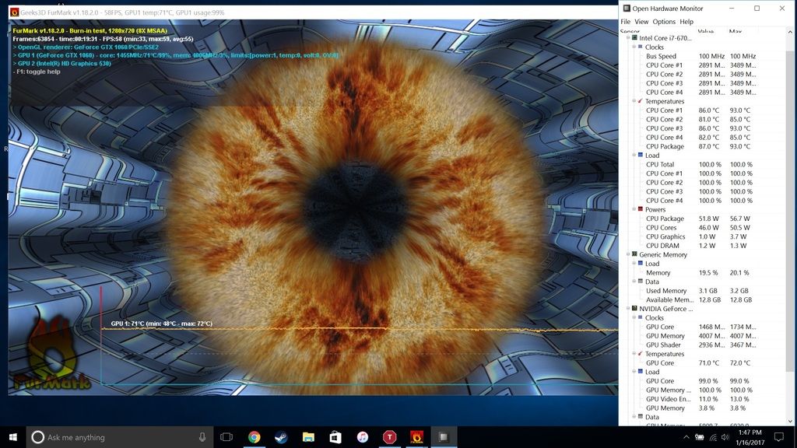Launch Steam from the taskbar
797x448 pixels.
281,437
